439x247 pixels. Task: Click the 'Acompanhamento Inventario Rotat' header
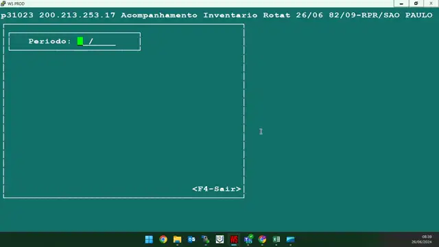click(x=206, y=15)
